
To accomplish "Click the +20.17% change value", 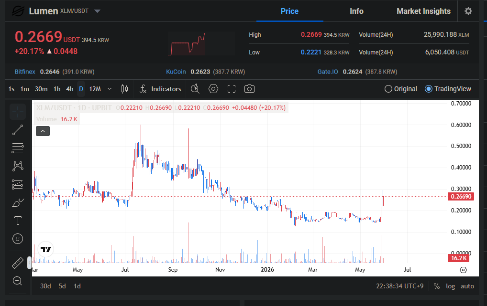I will [29, 52].
